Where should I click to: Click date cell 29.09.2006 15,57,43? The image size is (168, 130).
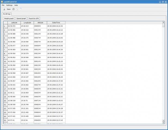click(56, 120)
